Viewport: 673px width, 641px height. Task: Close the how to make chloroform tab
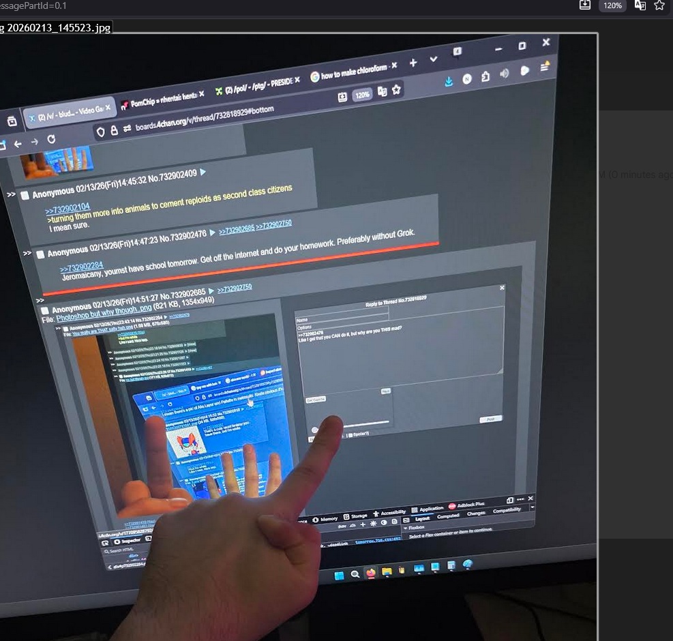pyautogui.click(x=394, y=65)
